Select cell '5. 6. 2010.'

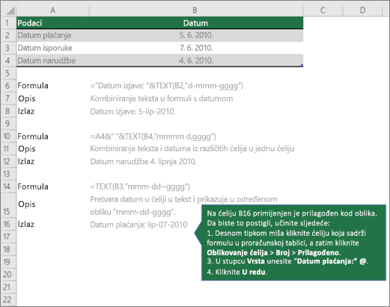[196, 35]
